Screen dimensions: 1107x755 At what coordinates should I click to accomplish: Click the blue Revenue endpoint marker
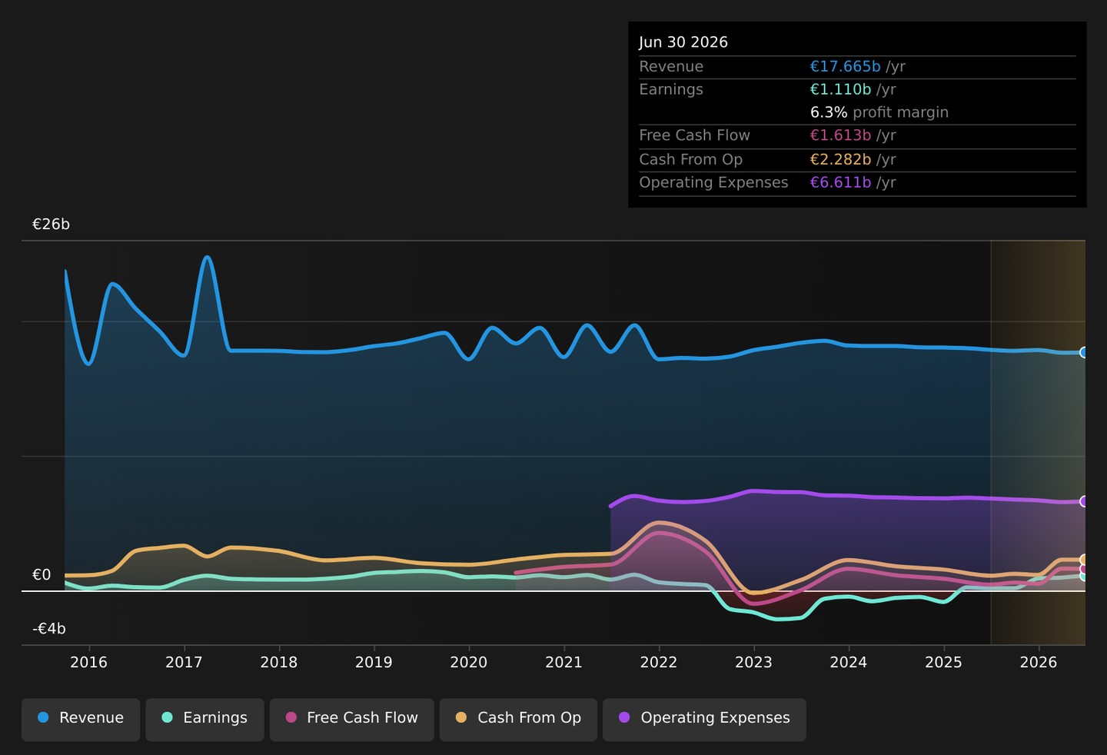click(x=1084, y=353)
